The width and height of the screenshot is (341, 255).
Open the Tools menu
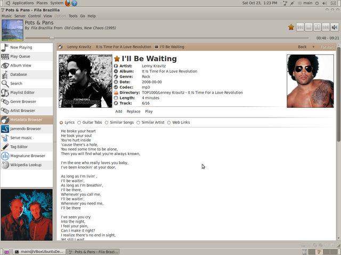tap(73, 16)
